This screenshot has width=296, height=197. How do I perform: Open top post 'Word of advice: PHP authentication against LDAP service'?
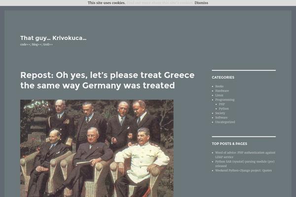tap(245, 155)
